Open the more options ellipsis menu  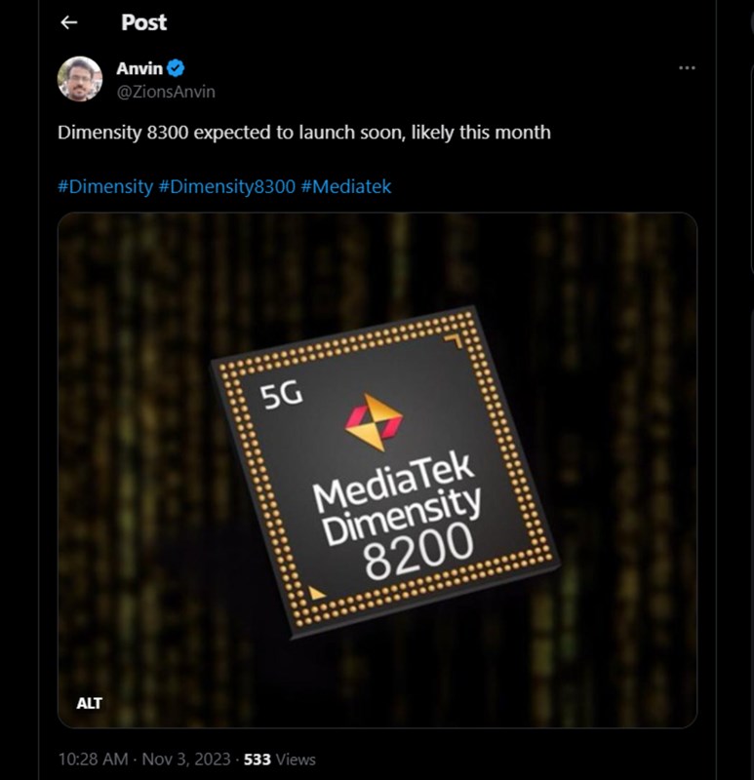[687, 67]
